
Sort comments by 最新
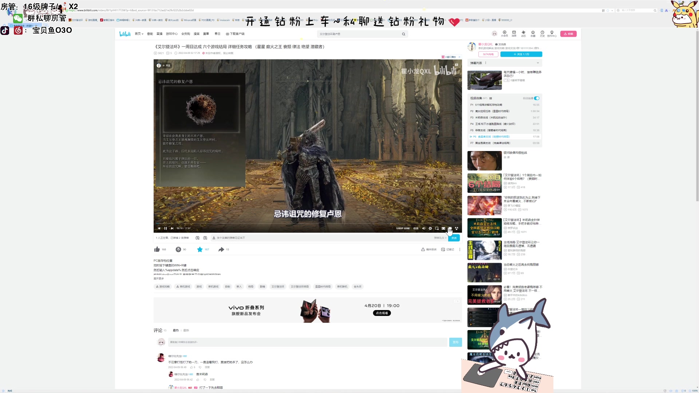pyautogui.click(x=186, y=330)
